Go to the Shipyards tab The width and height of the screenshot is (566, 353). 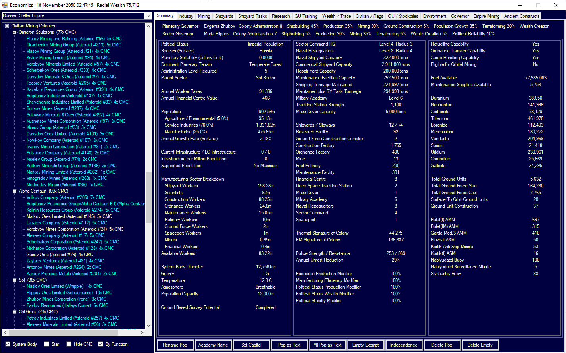point(224,16)
